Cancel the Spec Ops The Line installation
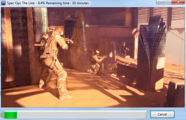Screen dimensions: 186x120 click(162, 114)
